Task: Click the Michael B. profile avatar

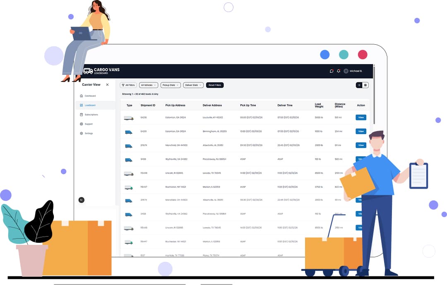Action: (346, 71)
